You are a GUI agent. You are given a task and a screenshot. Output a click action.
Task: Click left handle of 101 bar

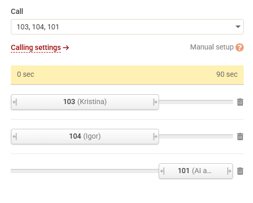162,171
